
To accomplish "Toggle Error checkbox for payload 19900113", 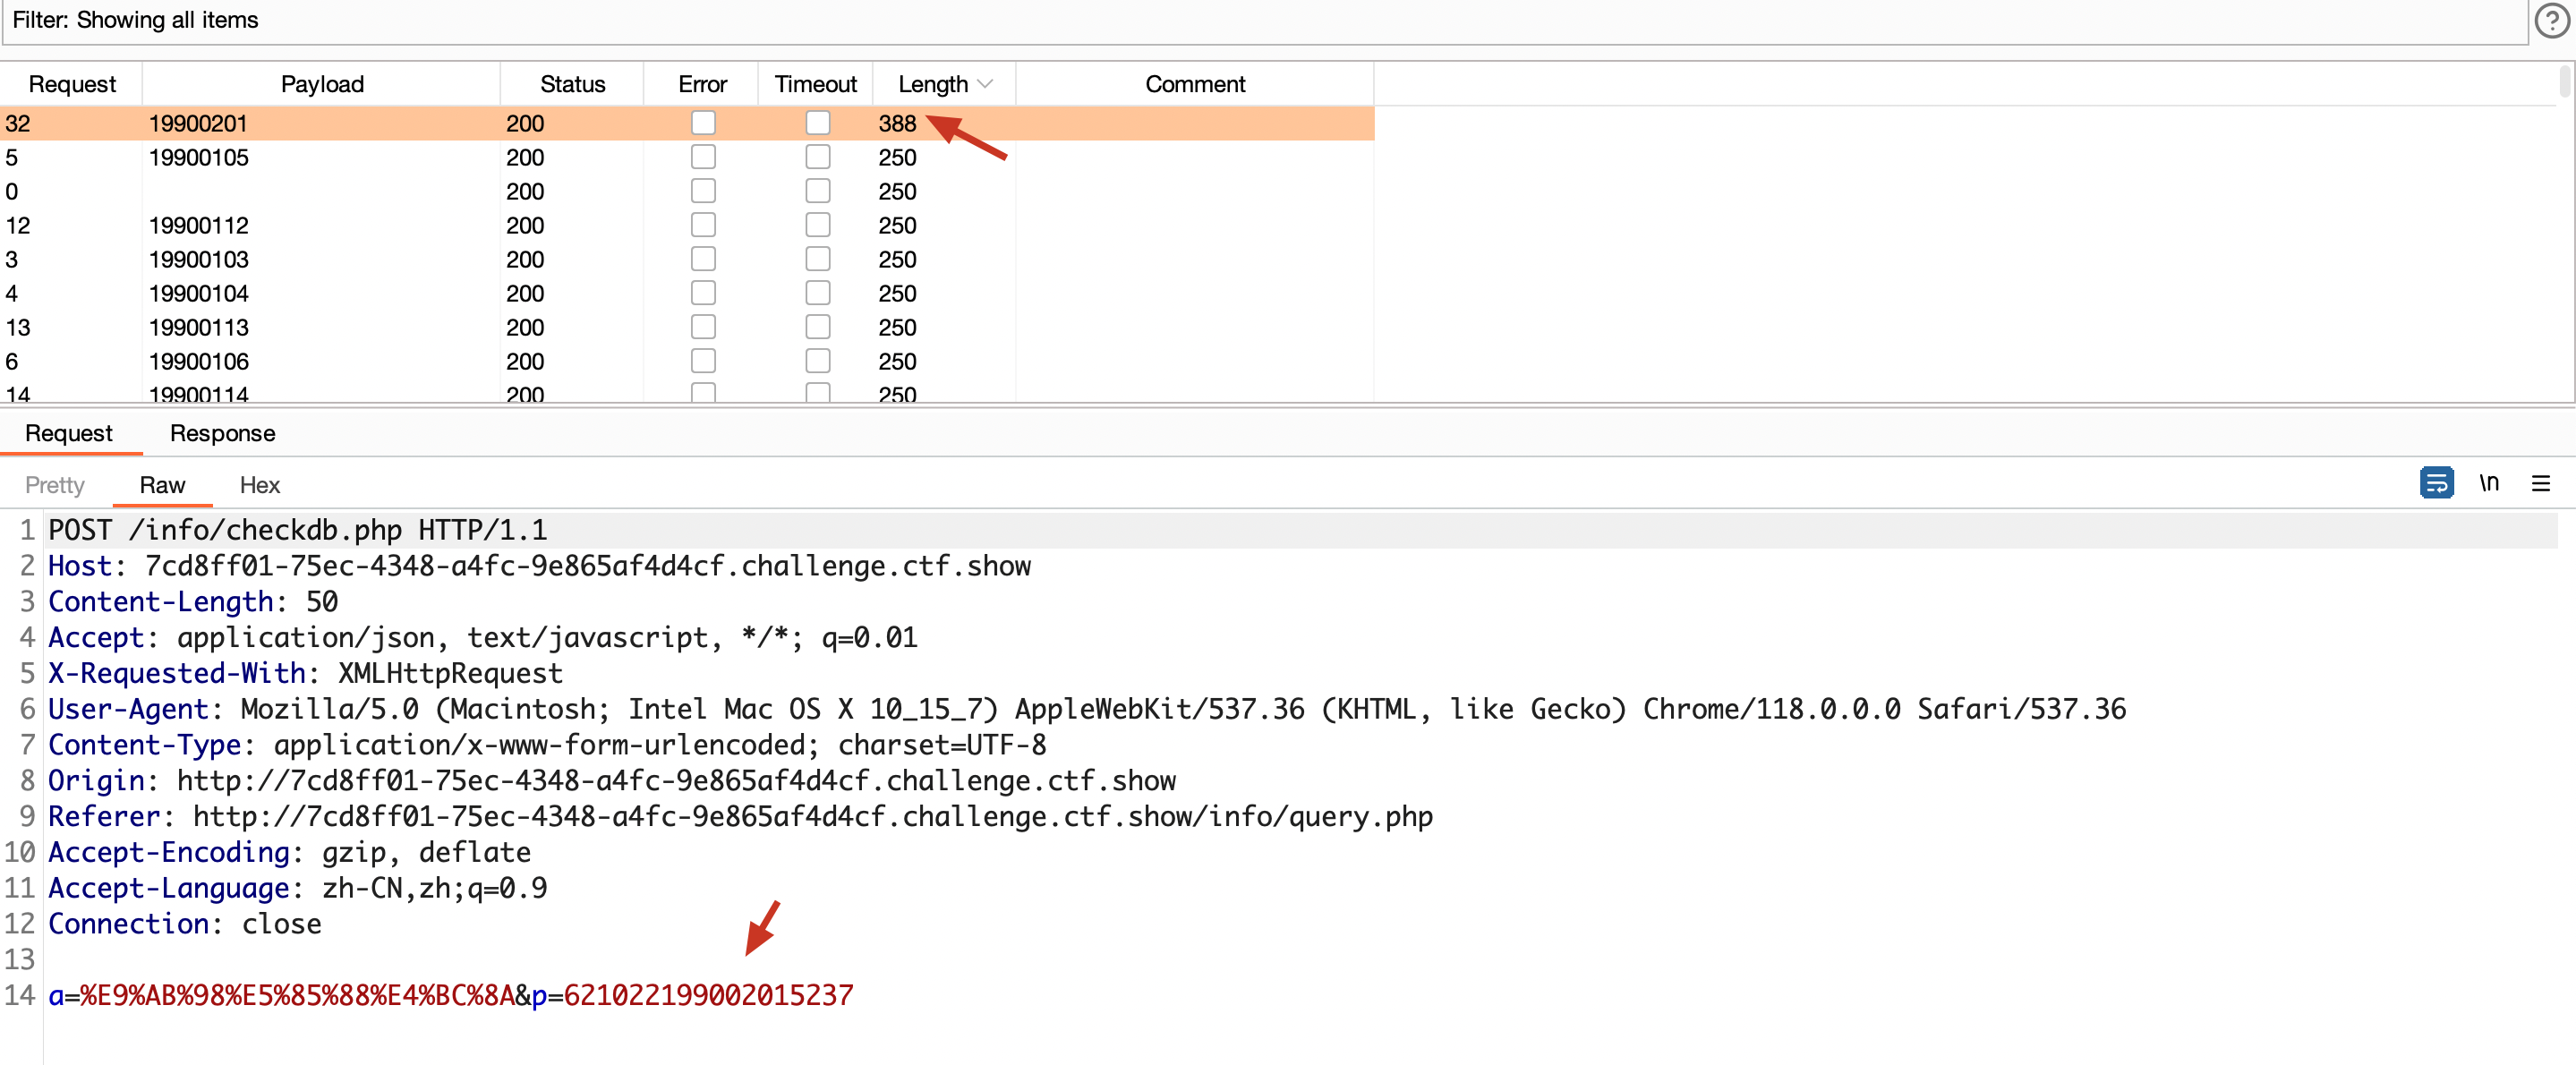I will [x=703, y=327].
